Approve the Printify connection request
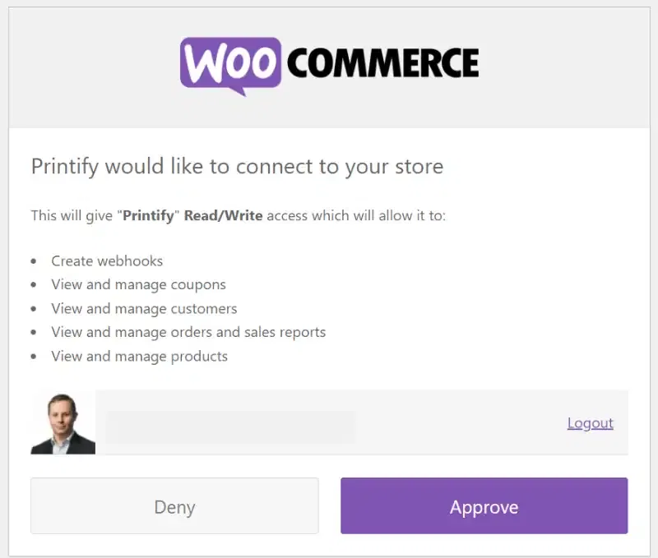This screenshot has width=658, height=558. coord(484,506)
